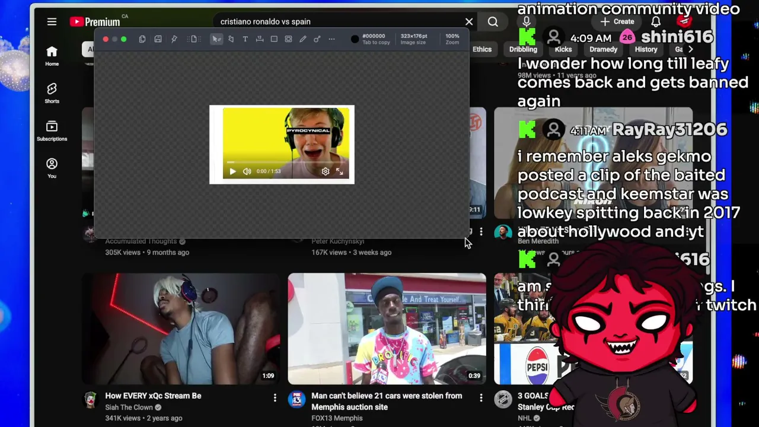Select the measure ruler tool

click(260, 39)
